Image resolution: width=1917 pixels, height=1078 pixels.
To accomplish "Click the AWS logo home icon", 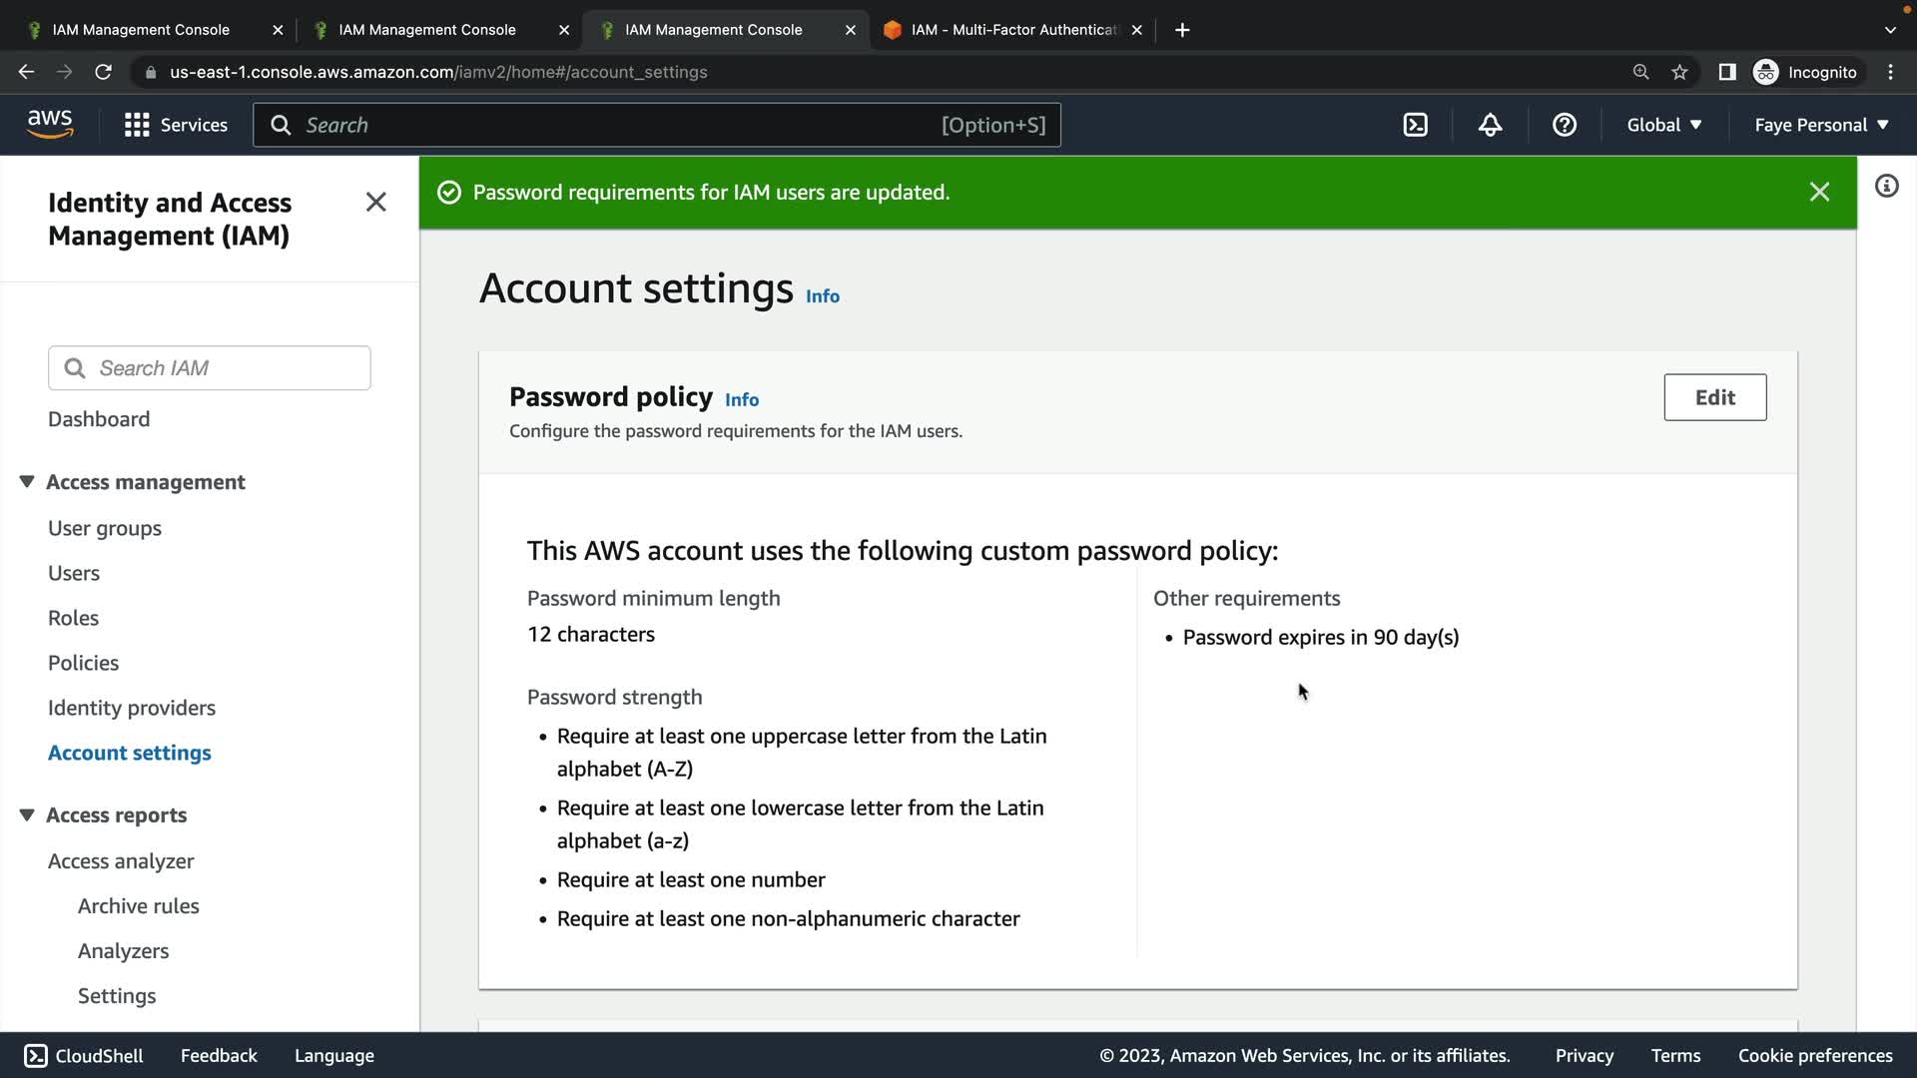I will [x=50, y=124].
